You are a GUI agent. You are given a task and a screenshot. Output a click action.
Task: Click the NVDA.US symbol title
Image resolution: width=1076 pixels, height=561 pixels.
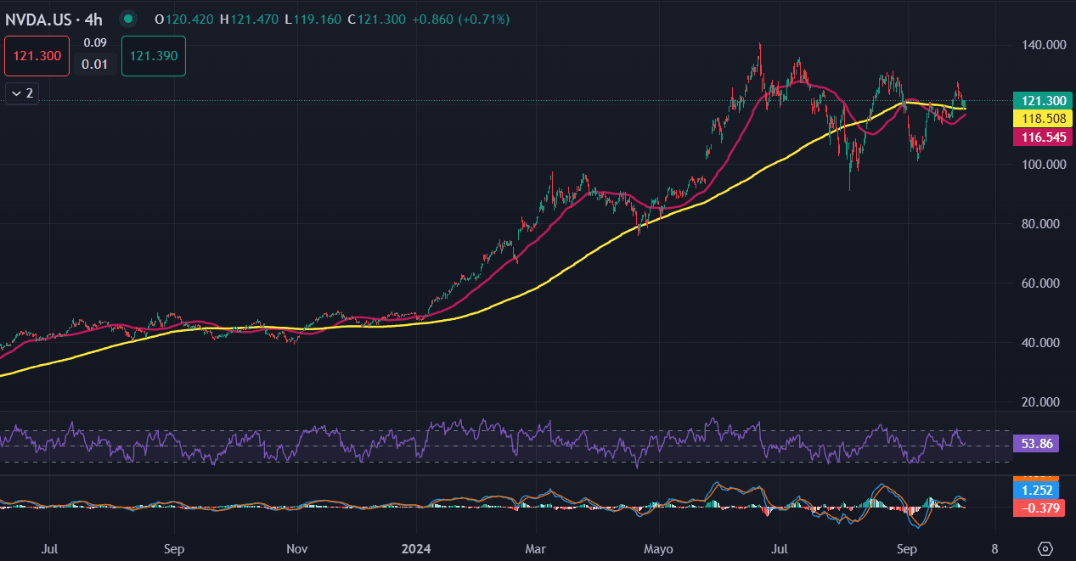tap(38, 18)
